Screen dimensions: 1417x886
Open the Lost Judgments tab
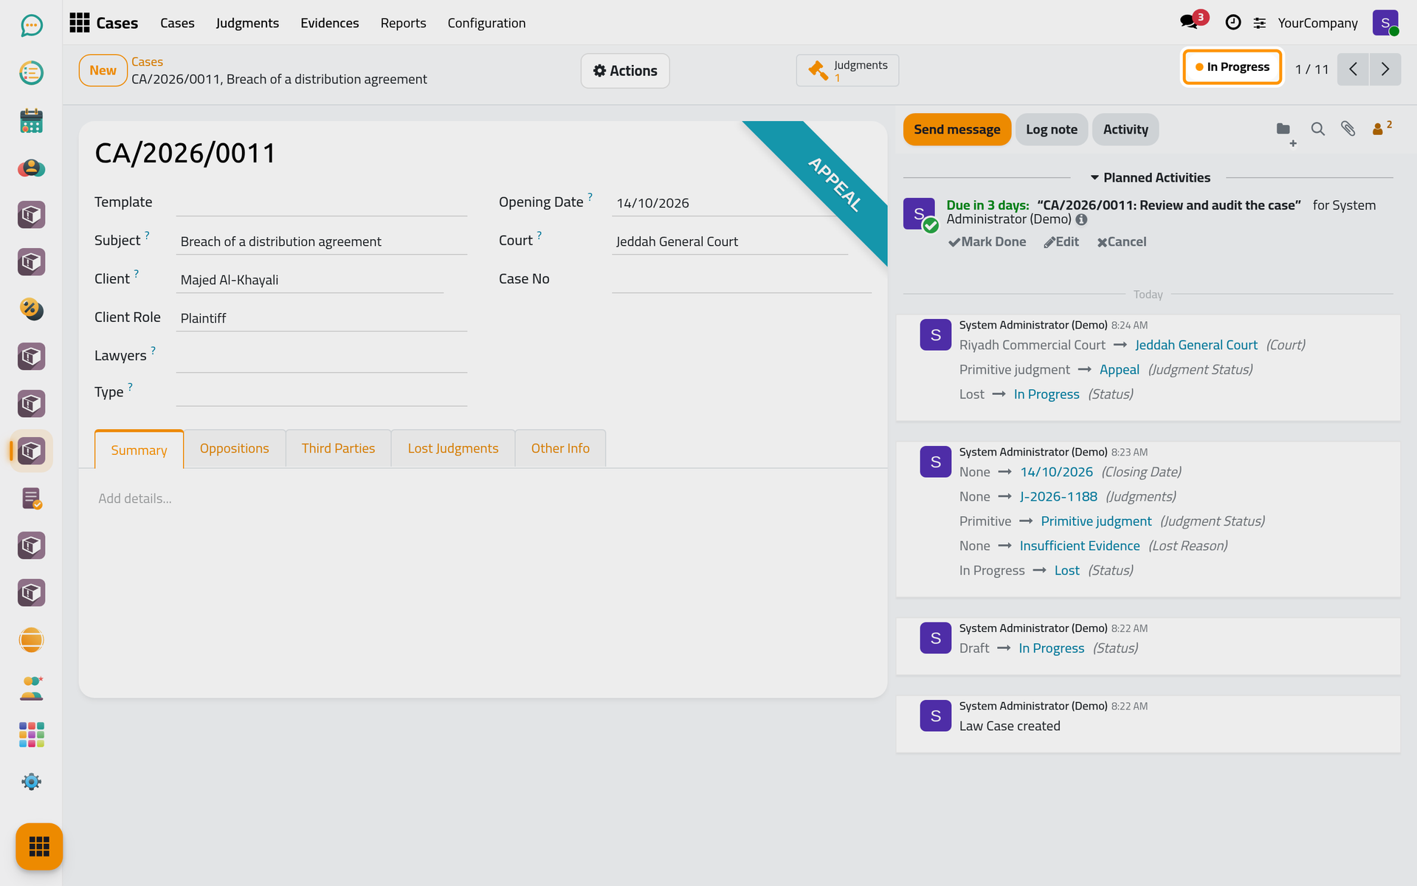(x=453, y=448)
